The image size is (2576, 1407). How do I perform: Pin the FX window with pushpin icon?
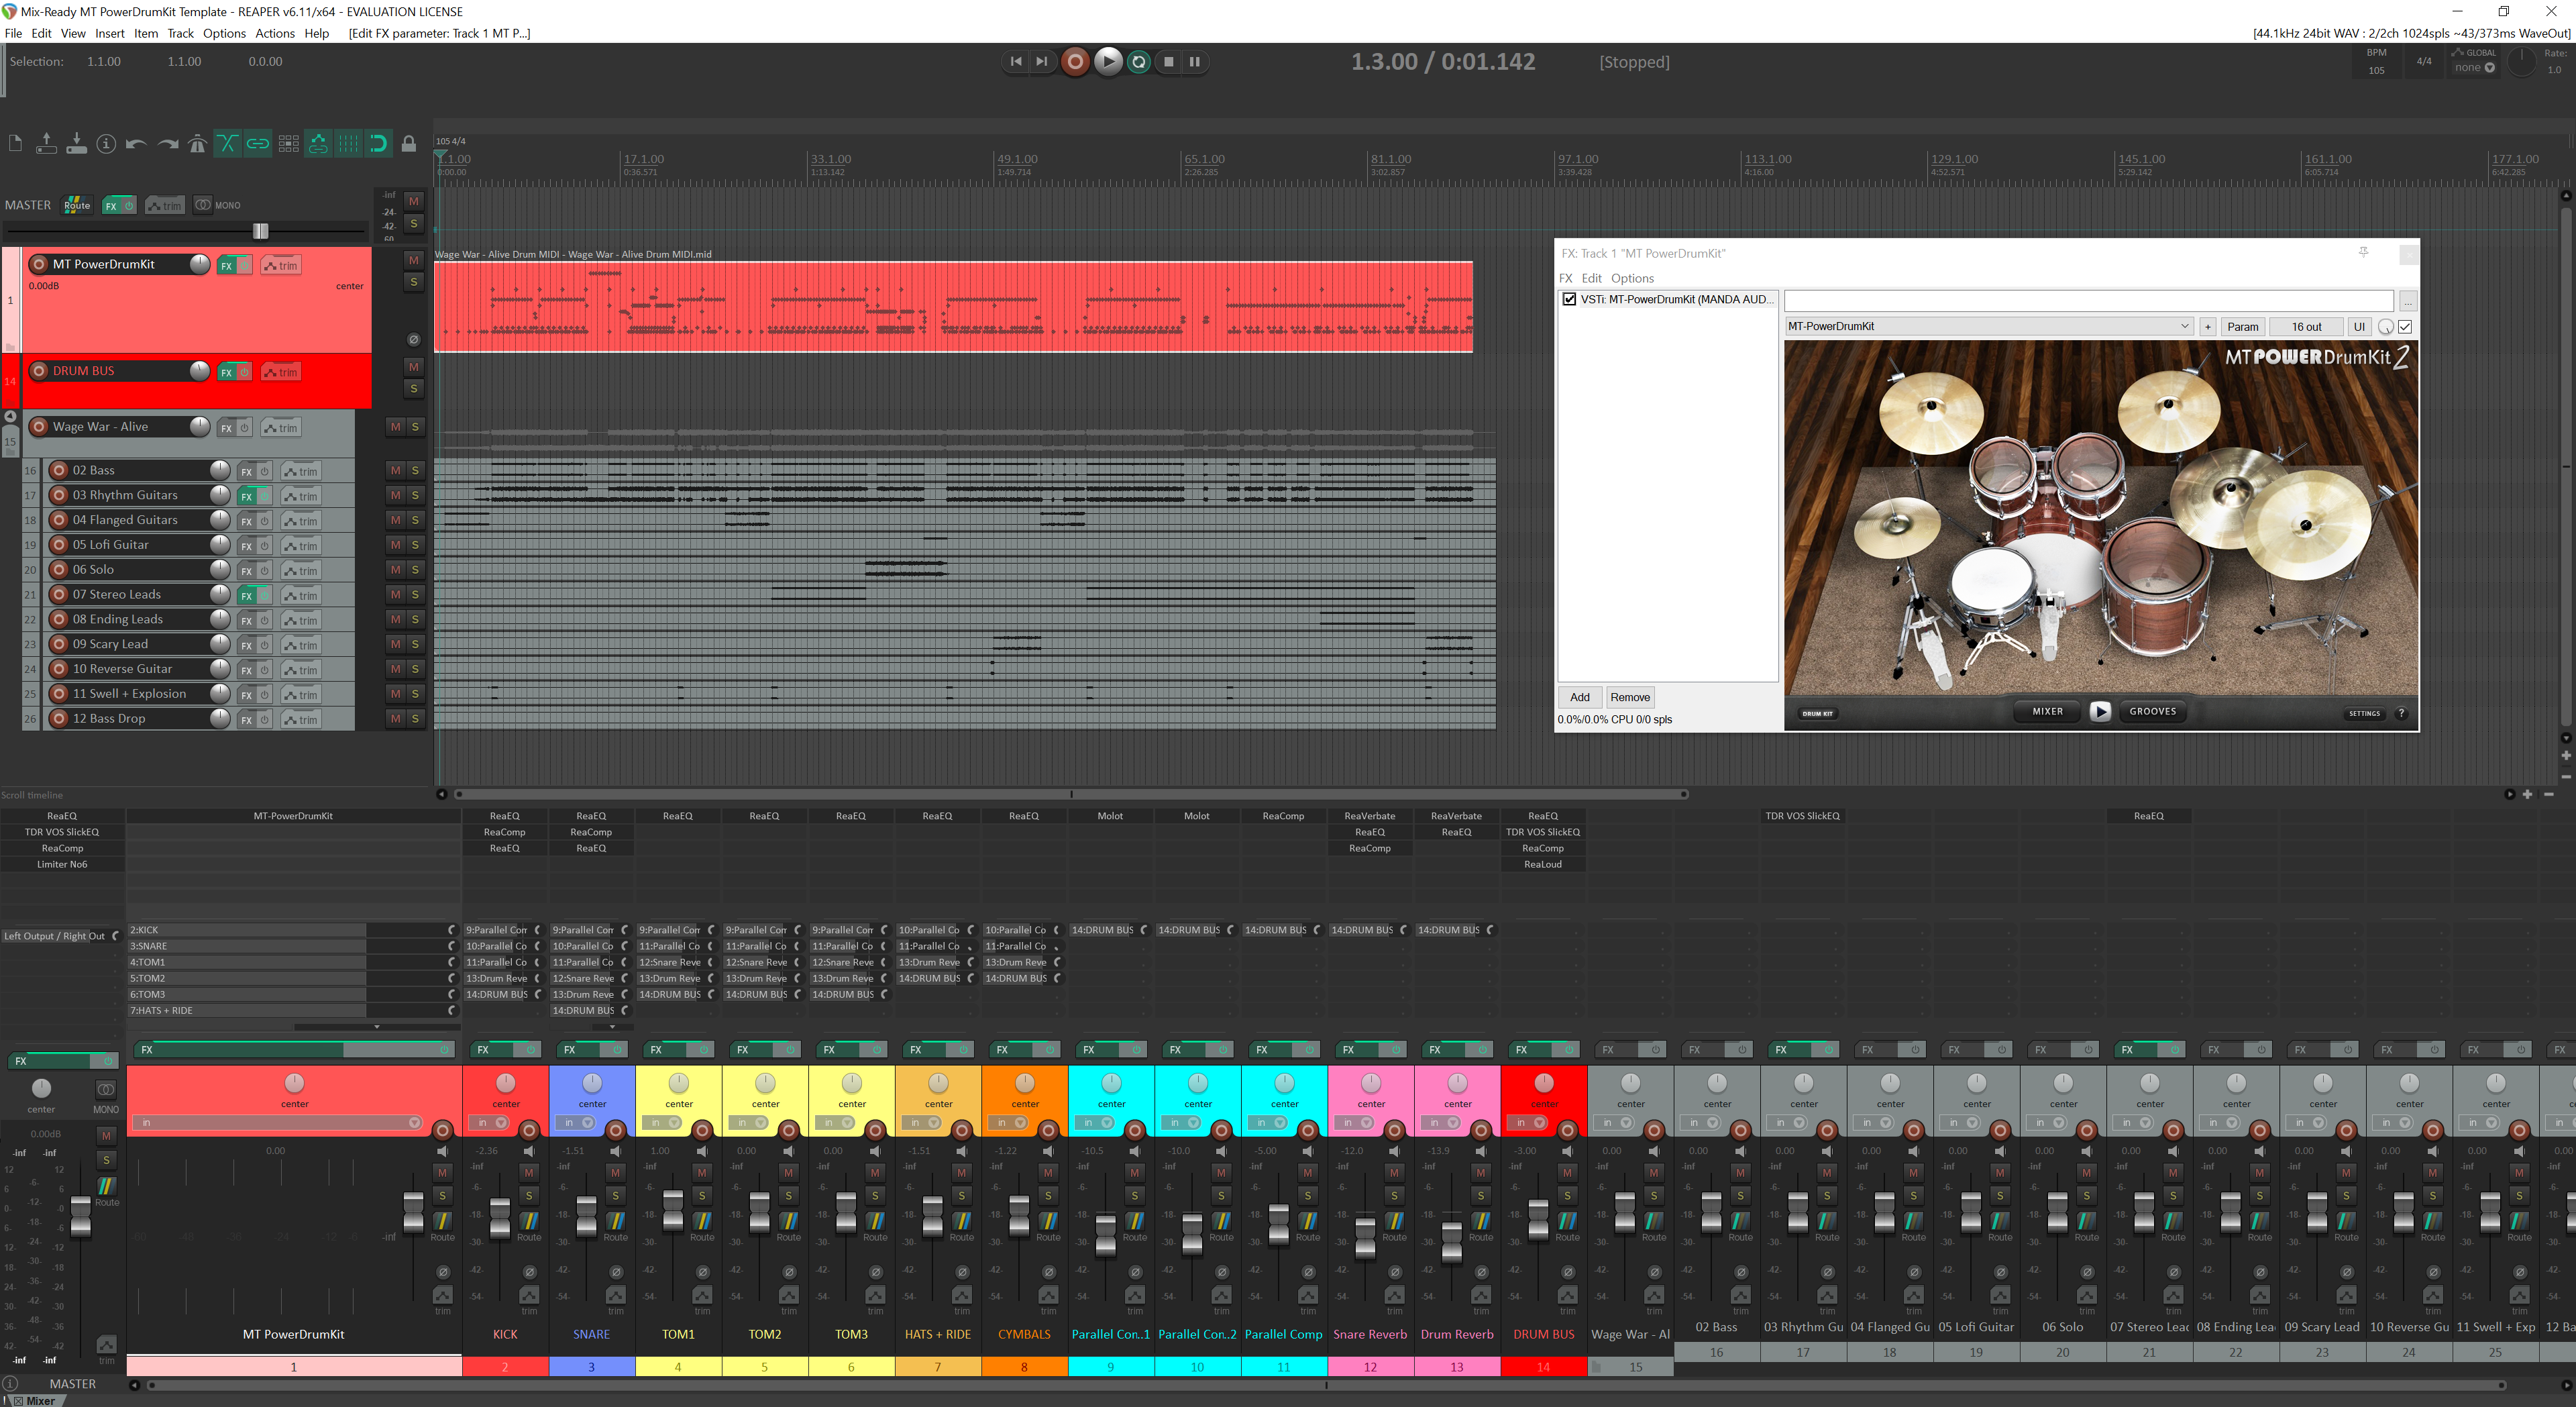click(2363, 253)
